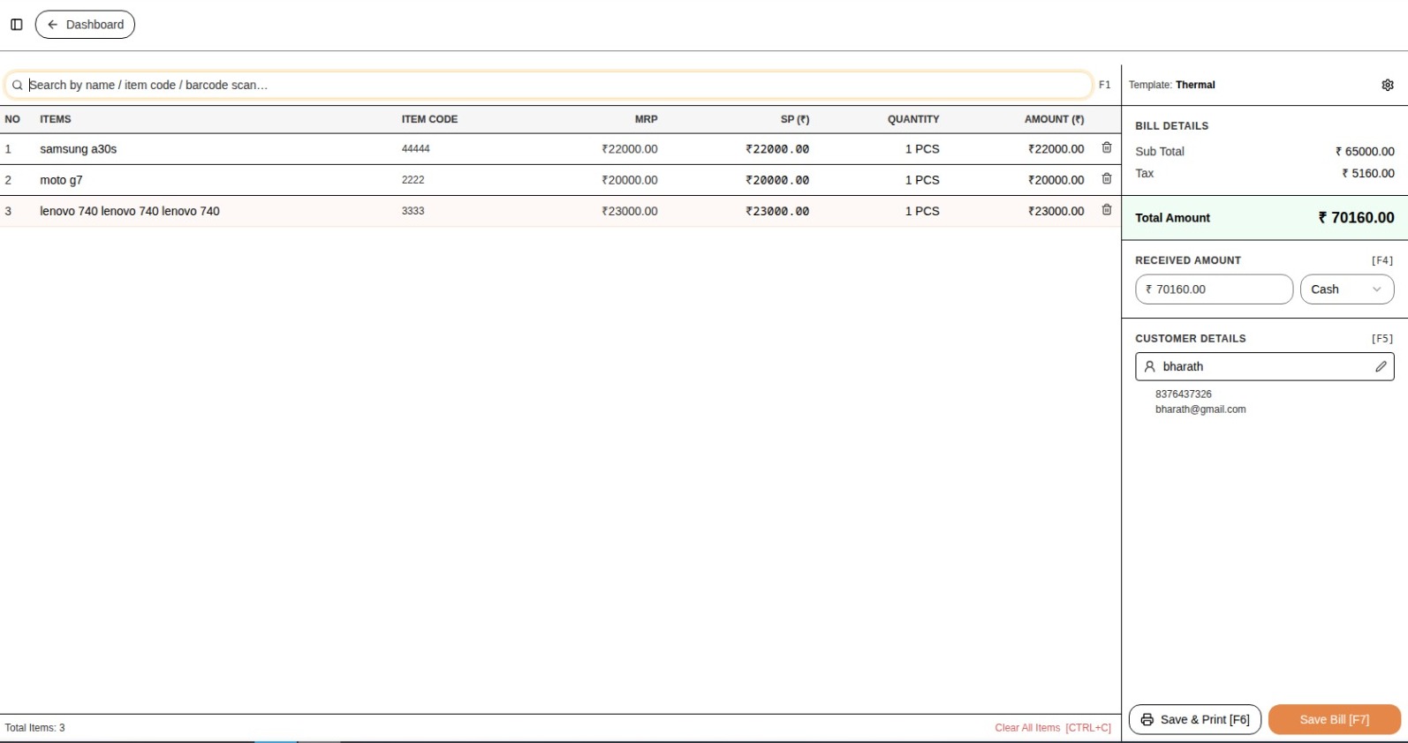
Task: Edit selling price of moto g7
Action: click(777, 180)
